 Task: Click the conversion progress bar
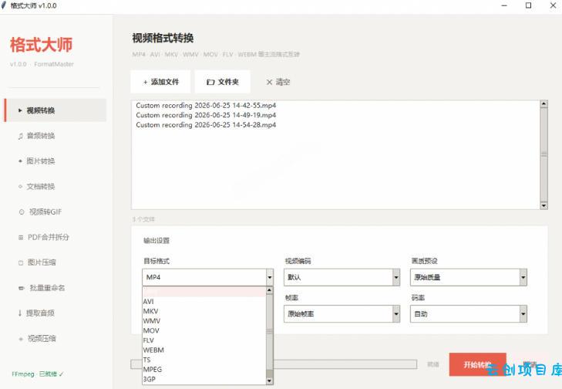pyautogui.click(x=274, y=364)
